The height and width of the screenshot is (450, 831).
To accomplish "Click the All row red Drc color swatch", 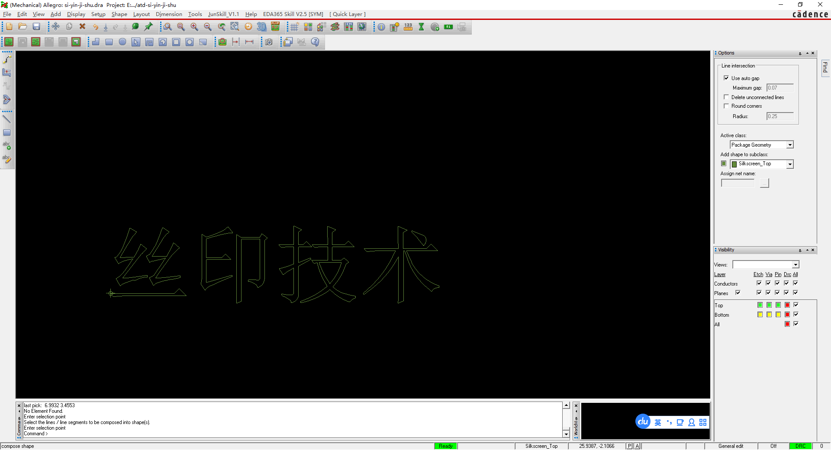I will pos(787,324).
